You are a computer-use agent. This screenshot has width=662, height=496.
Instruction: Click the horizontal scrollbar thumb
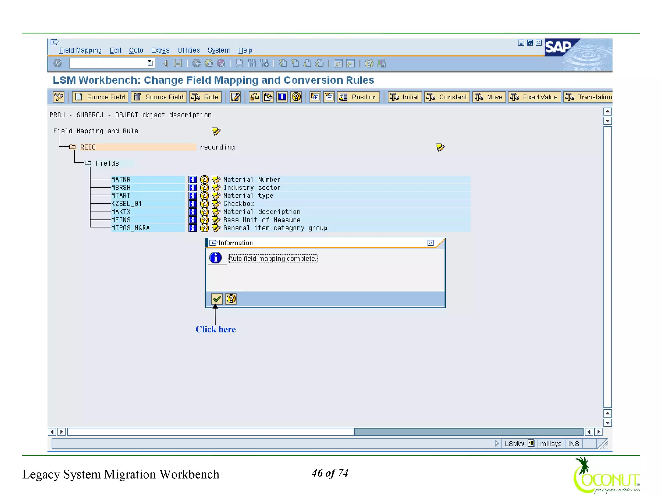click(210, 432)
